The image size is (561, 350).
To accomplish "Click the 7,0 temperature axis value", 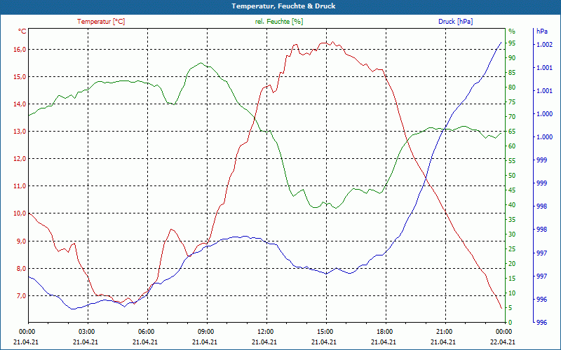I will 20,295.
